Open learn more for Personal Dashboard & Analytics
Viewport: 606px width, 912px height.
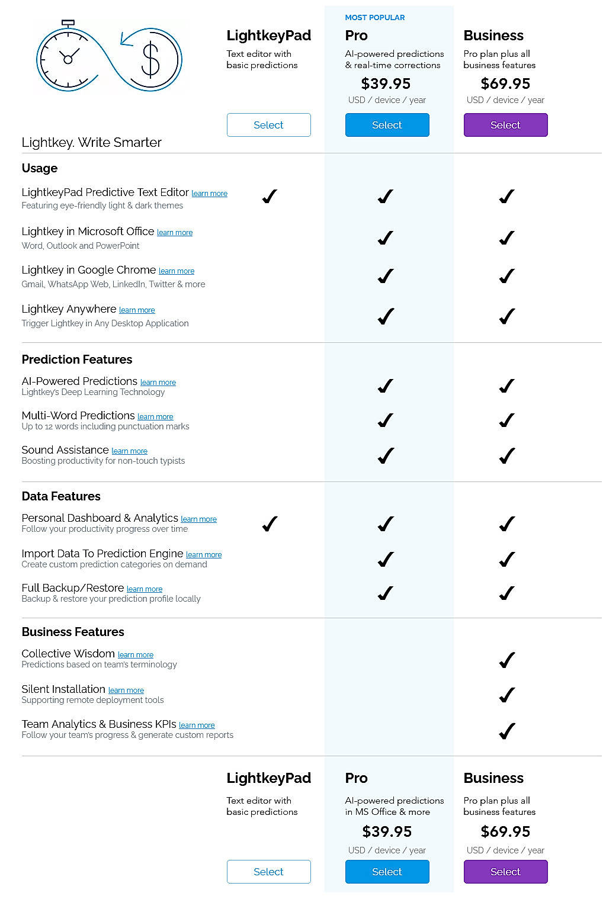(x=198, y=519)
